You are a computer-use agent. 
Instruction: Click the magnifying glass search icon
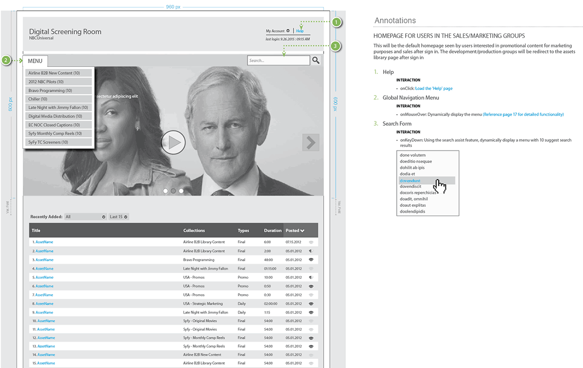316,61
